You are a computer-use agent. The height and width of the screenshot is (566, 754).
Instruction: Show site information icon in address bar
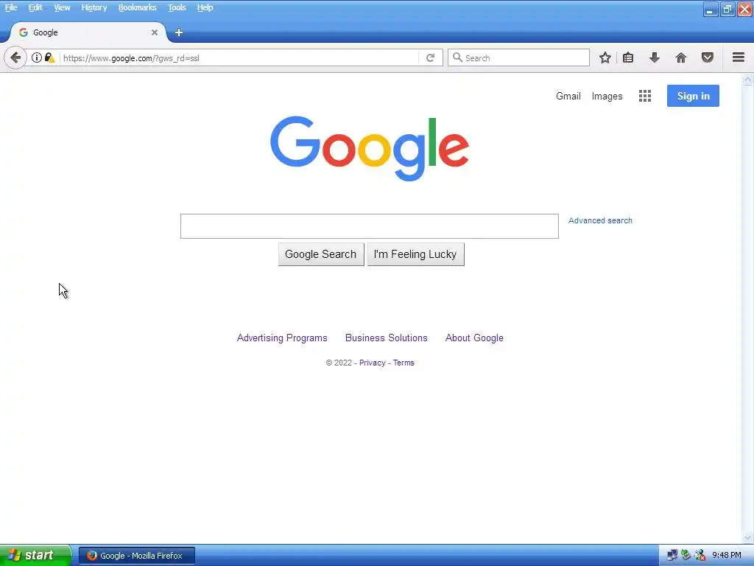(37, 58)
